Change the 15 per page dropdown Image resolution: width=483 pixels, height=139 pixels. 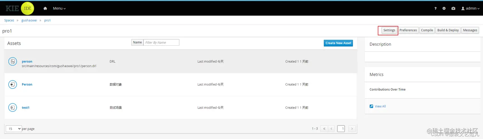coord(14,128)
